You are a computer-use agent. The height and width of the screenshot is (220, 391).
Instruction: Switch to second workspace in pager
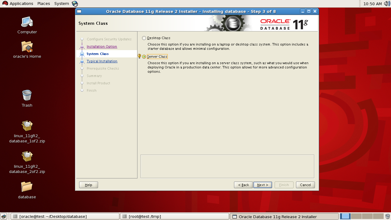[x=356, y=216]
